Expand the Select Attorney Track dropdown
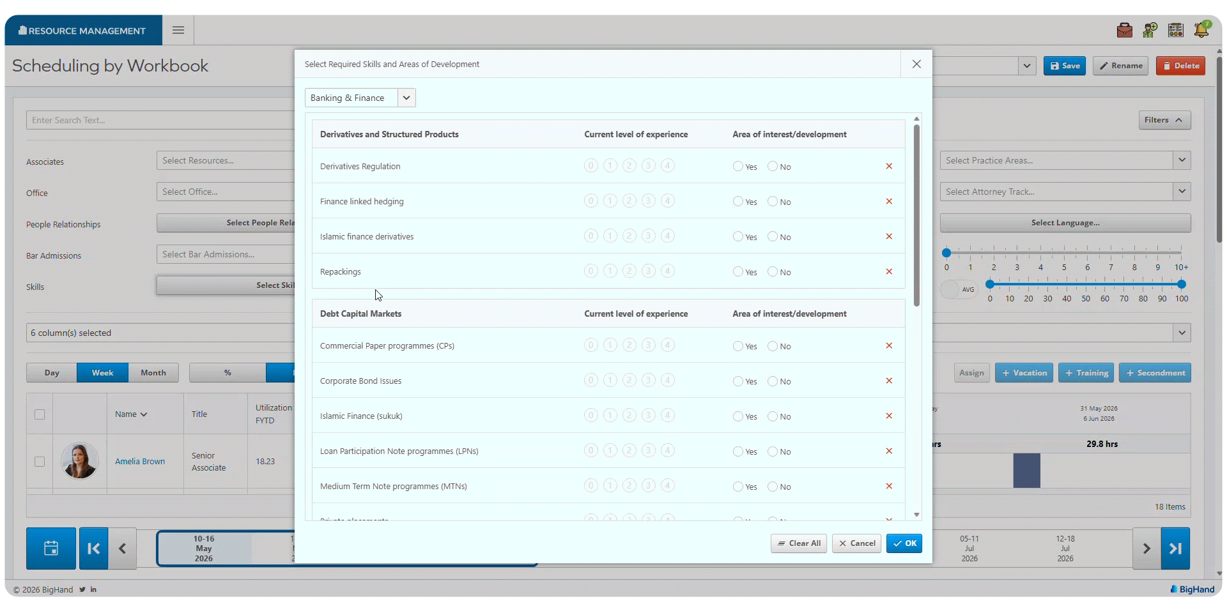Viewport: 1227px width, 613px height. pyautogui.click(x=1182, y=192)
